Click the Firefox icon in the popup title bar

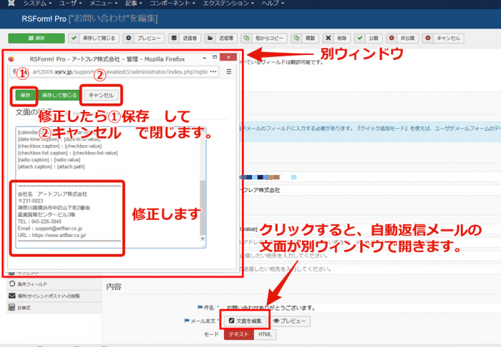11,59
